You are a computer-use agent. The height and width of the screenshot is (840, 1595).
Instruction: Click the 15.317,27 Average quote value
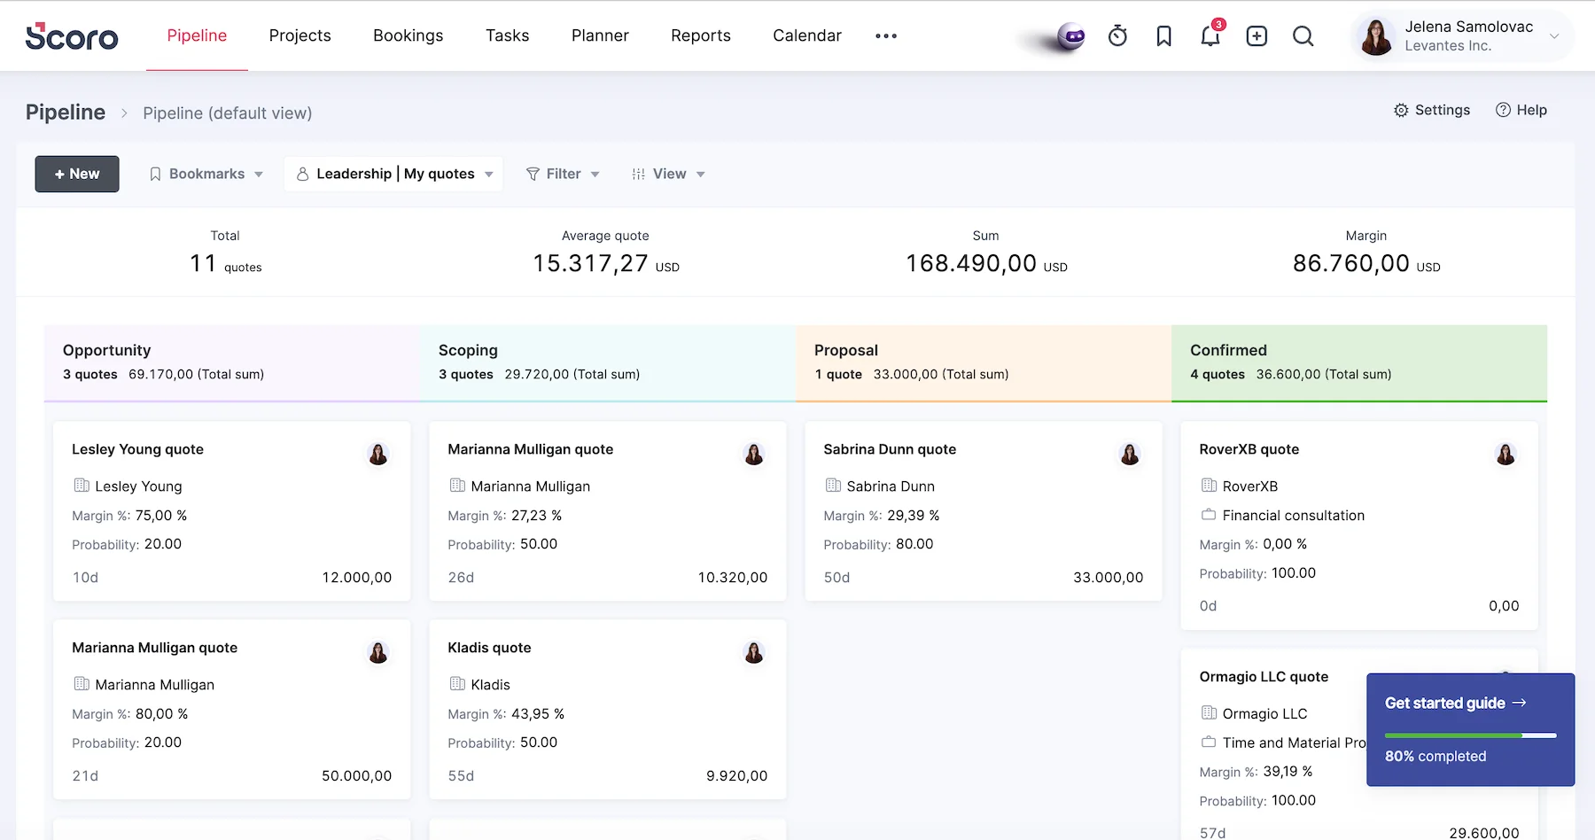tap(590, 263)
